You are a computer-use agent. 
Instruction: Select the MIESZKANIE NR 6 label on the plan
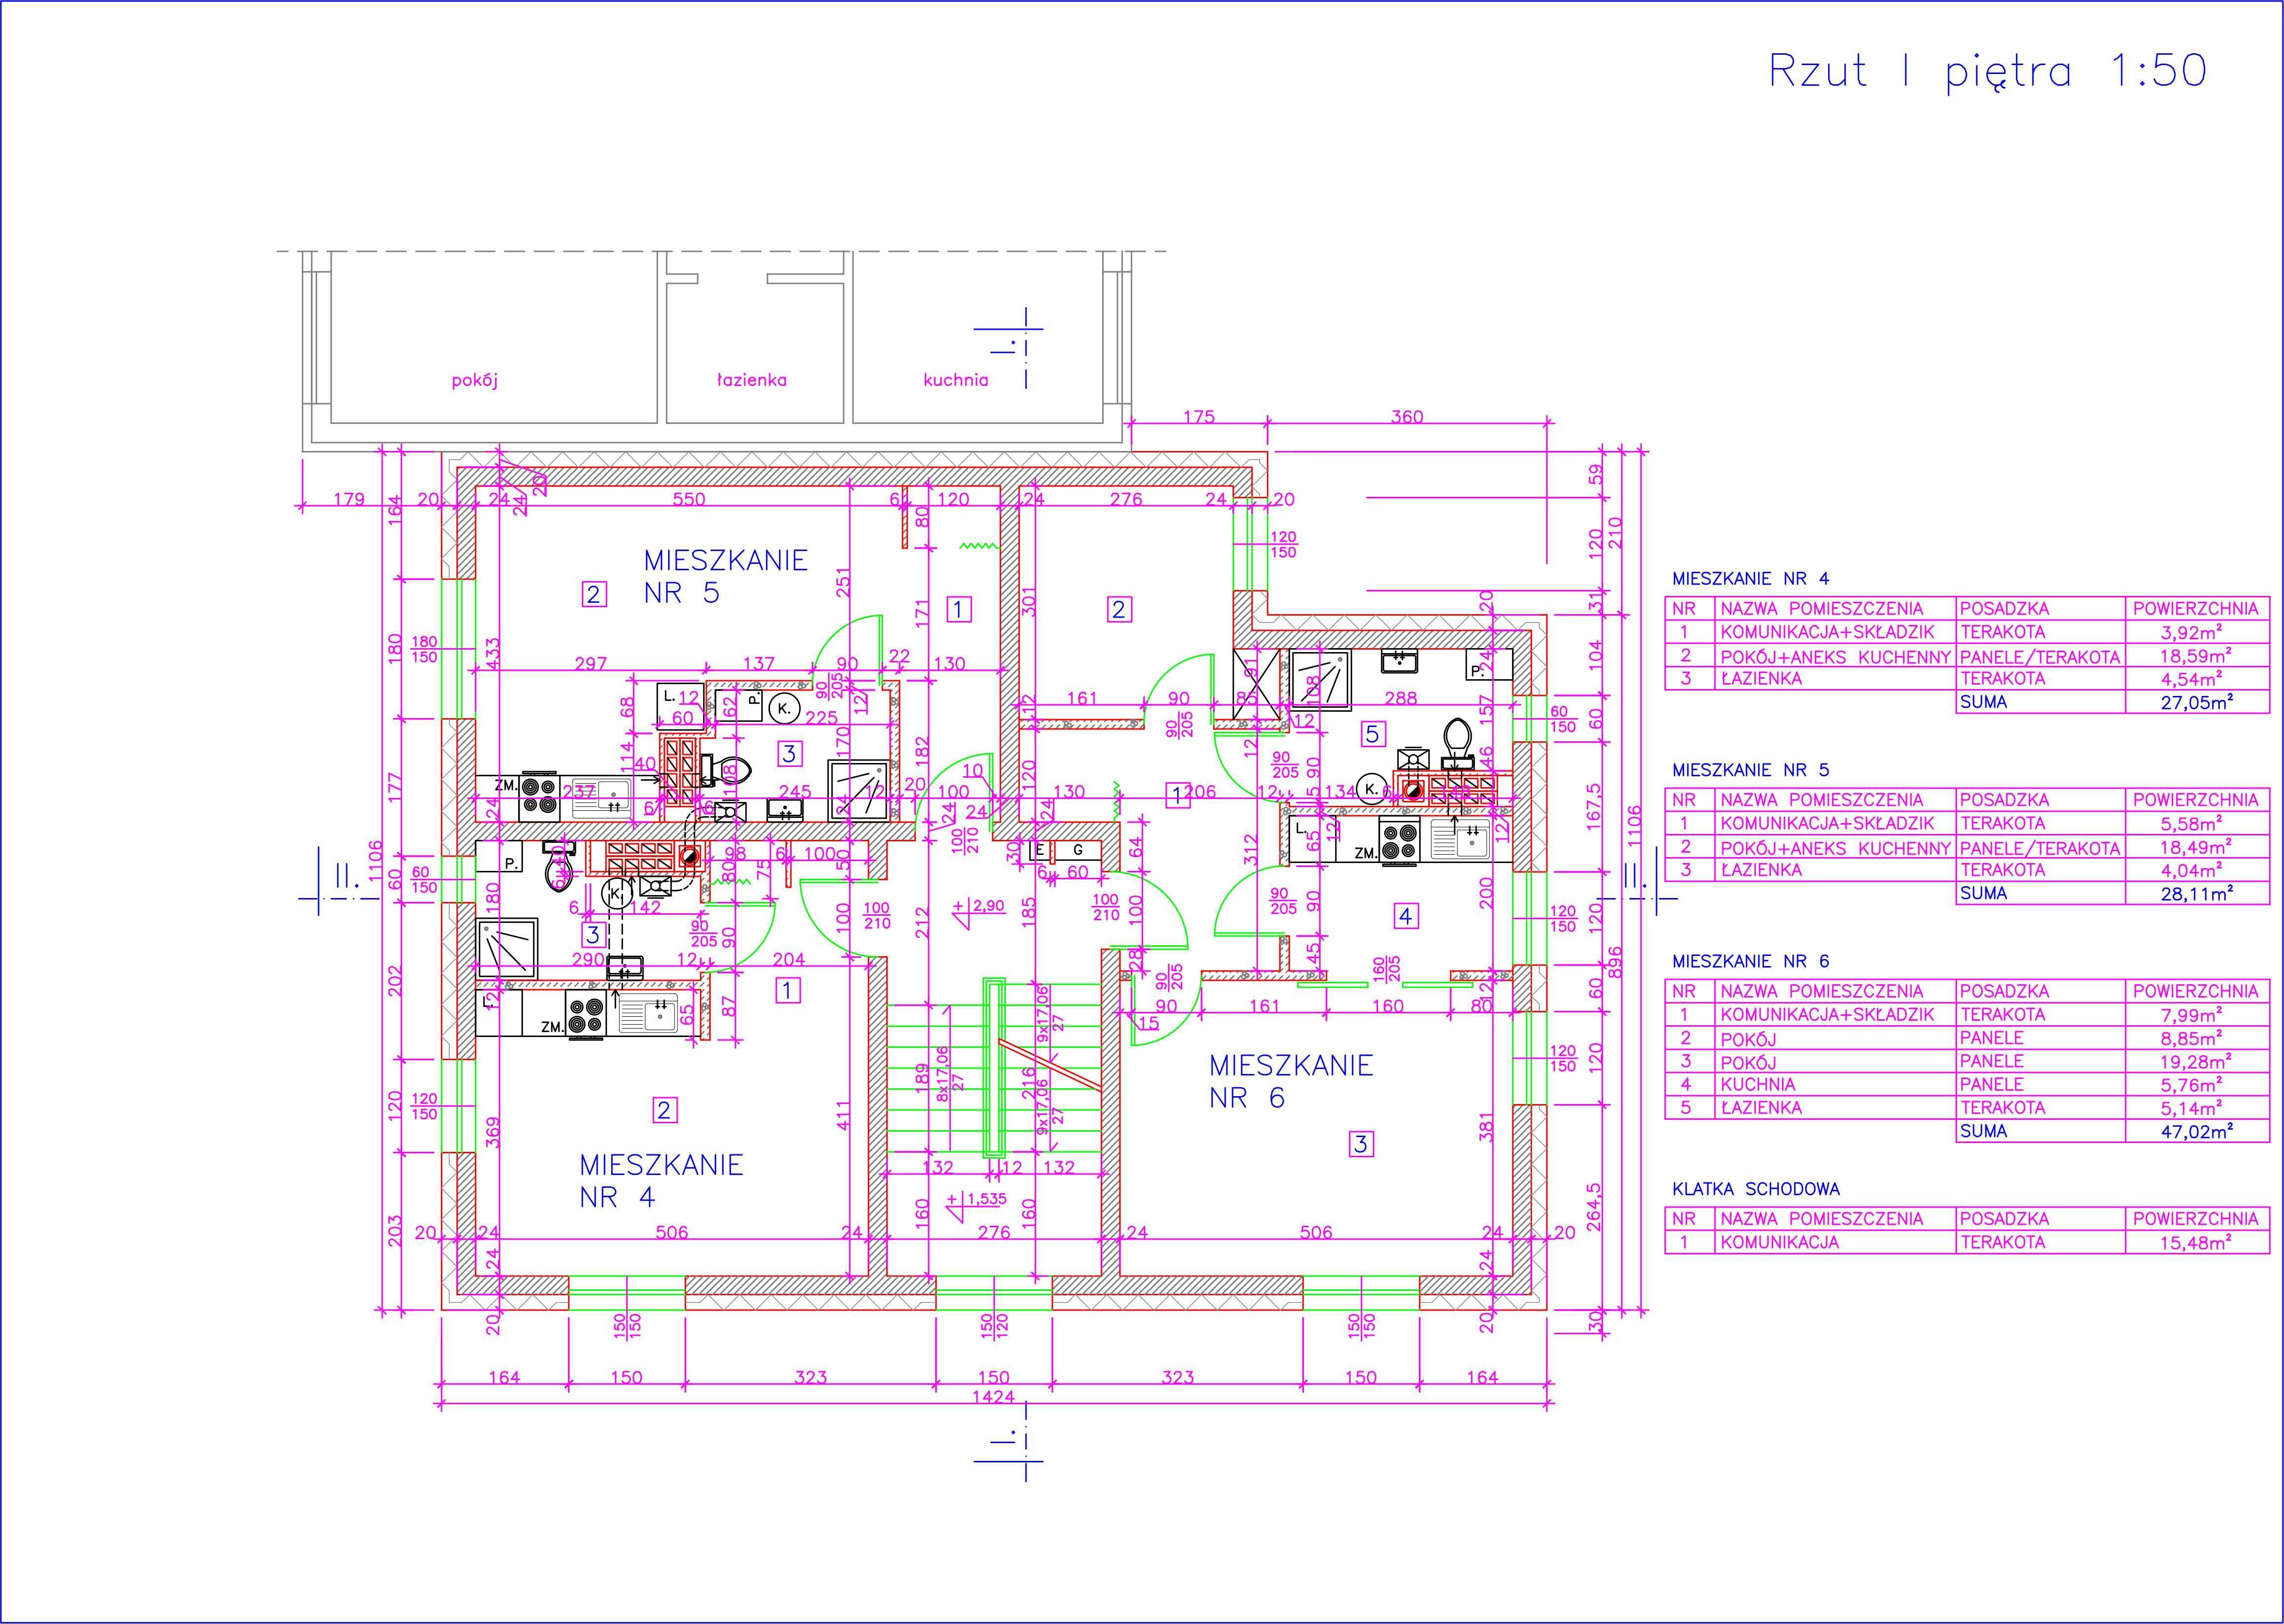point(1290,1081)
